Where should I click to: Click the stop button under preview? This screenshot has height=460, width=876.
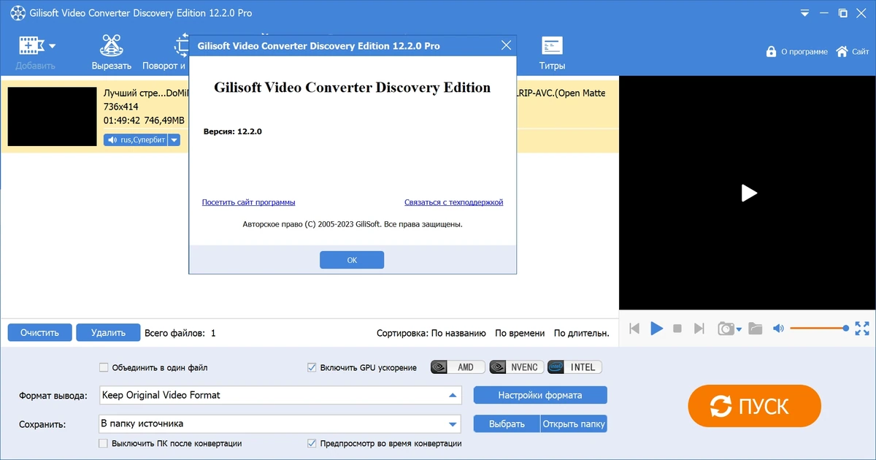[677, 329]
